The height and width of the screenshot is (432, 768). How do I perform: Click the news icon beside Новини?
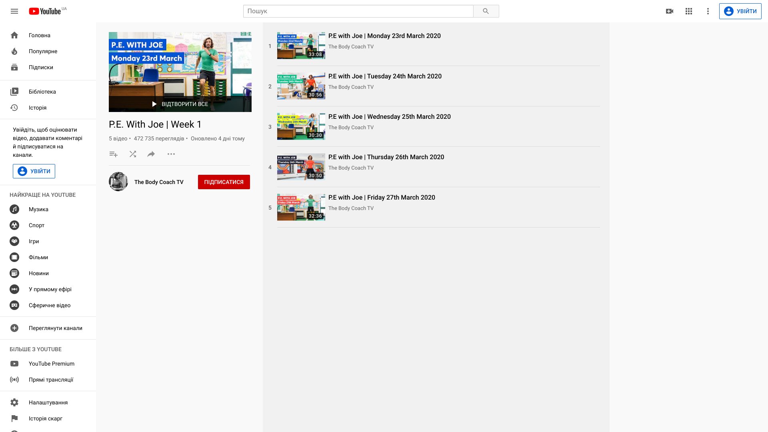pos(14,273)
